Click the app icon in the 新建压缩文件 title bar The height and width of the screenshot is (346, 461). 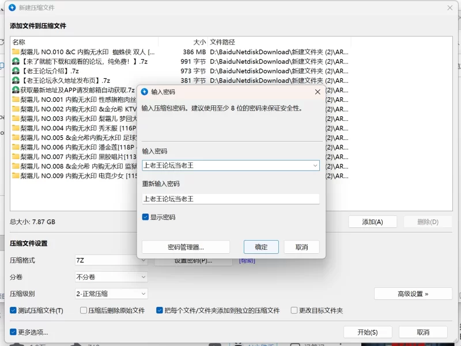point(11,7)
